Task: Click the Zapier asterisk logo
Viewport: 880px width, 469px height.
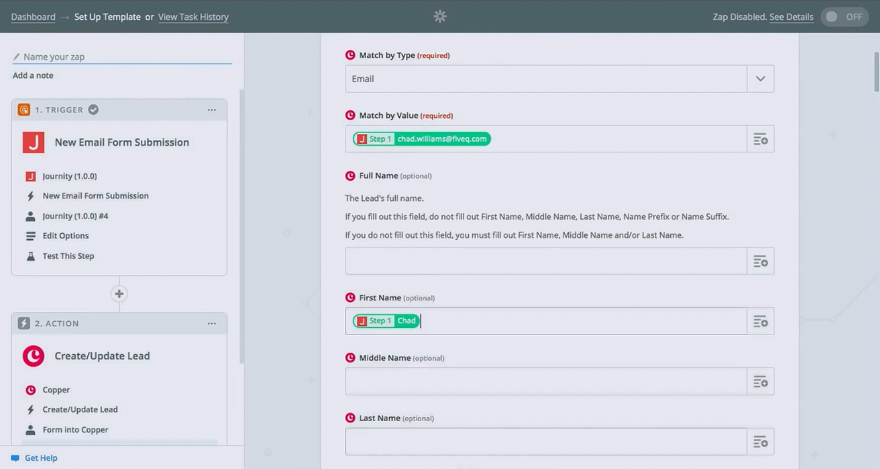Action: [x=440, y=17]
